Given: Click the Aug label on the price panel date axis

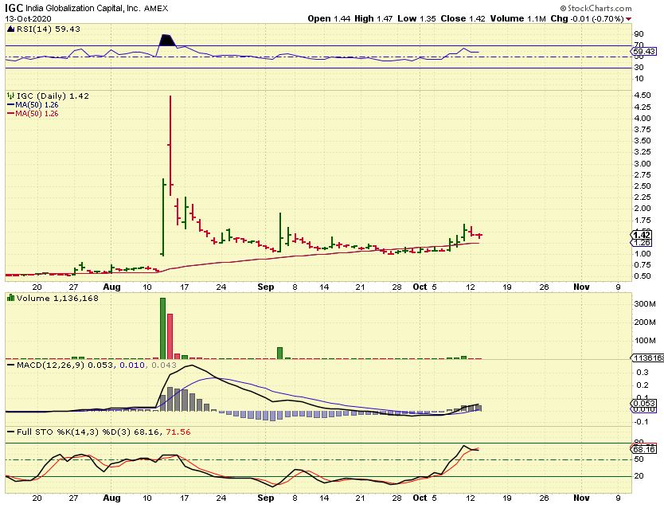Looking at the screenshot, I should pyautogui.click(x=111, y=287).
